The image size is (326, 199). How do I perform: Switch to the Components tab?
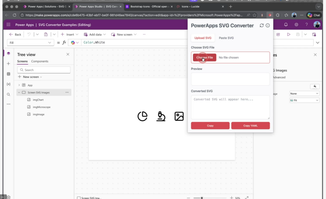click(x=40, y=61)
